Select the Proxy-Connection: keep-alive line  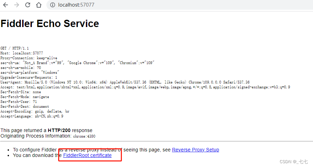point(29,58)
